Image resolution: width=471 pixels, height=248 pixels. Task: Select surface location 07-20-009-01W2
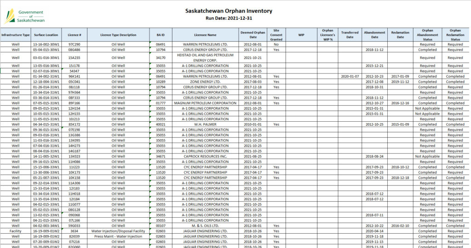[x=46, y=242]
